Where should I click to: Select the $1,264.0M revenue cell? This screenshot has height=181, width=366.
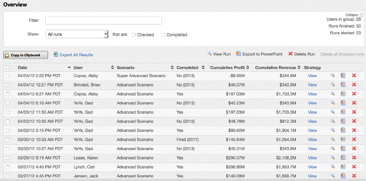tap(286, 139)
